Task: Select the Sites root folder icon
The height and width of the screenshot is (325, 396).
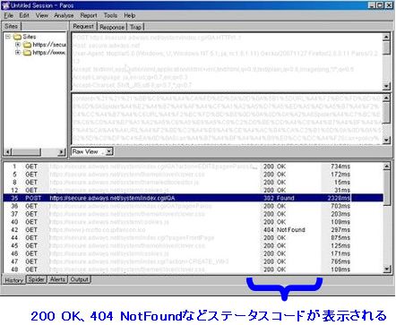Action: pos(18,37)
